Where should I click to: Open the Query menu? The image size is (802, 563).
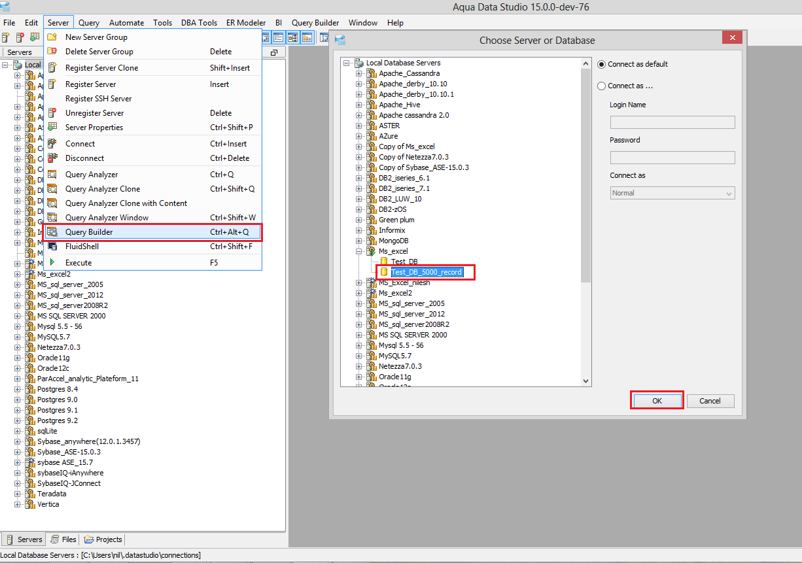point(89,22)
